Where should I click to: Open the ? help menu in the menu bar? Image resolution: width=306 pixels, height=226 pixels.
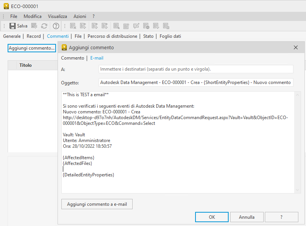(x=93, y=16)
